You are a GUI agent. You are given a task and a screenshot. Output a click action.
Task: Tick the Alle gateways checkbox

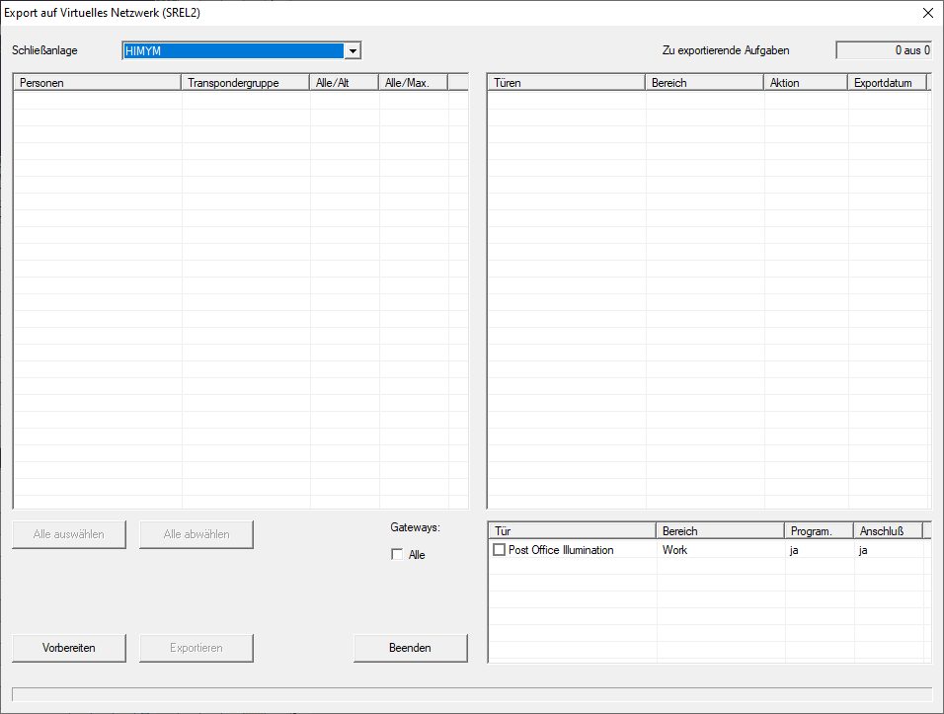click(x=398, y=555)
